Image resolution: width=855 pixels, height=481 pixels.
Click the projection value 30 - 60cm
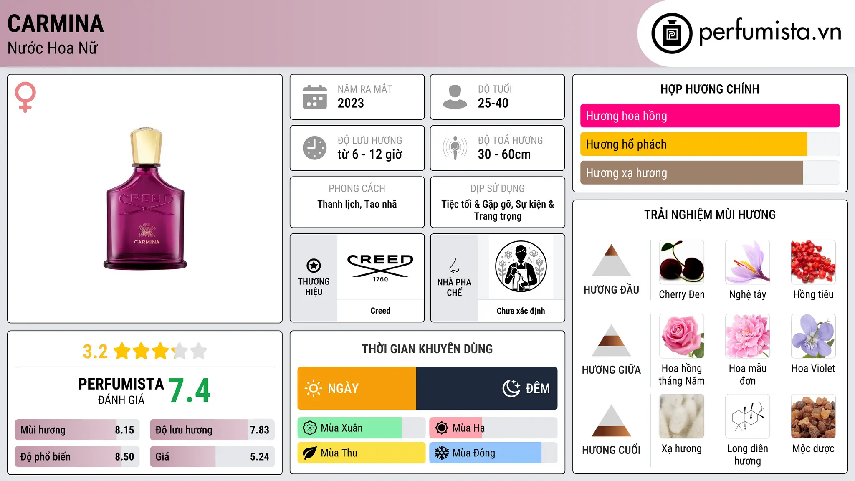504,154
